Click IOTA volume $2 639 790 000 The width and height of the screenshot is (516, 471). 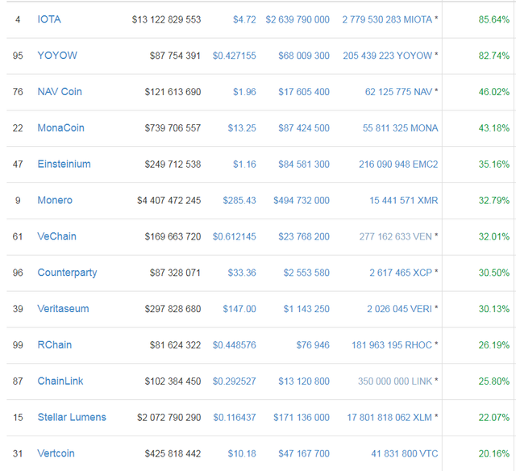coord(298,19)
